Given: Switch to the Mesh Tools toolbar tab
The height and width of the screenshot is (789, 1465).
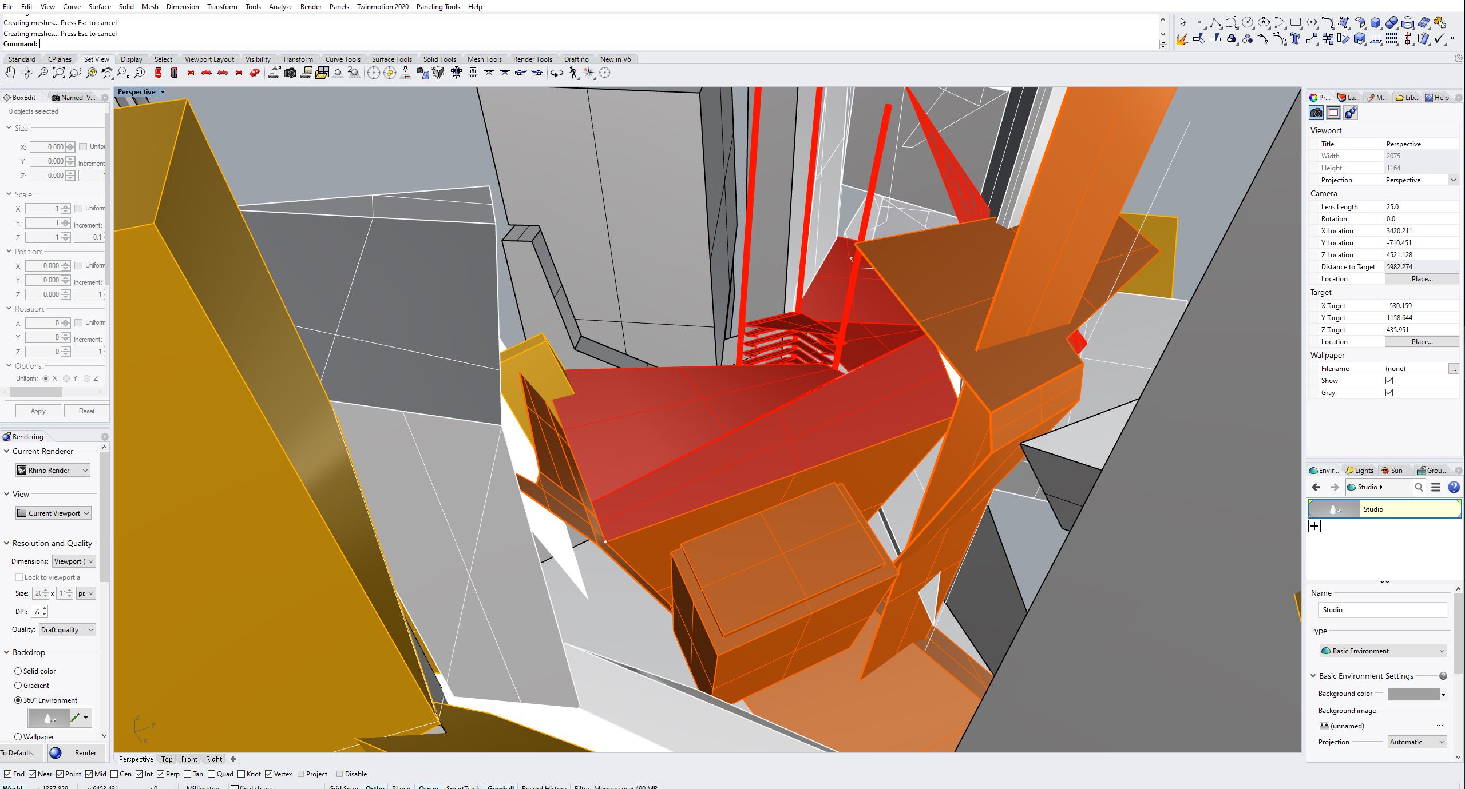Looking at the screenshot, I should (x=484, y=59).
